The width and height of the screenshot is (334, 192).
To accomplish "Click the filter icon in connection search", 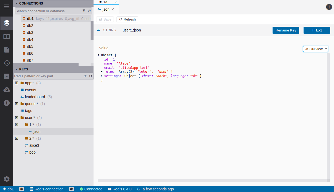I will point(84,11).
